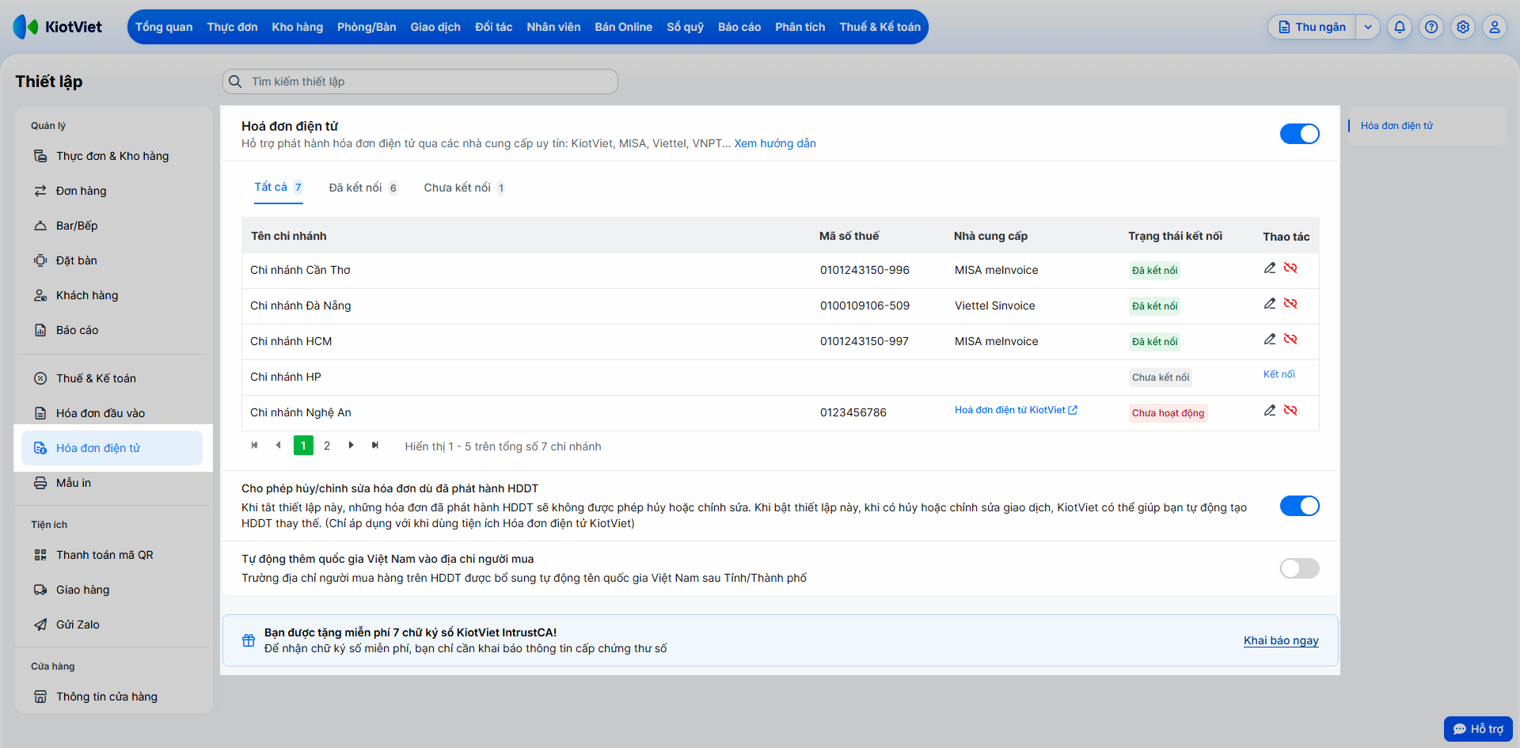
Task: Open Khách hàng settings
Action: (112, 295)
